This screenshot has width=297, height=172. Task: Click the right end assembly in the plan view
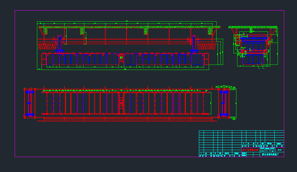[x=223, y=102]
